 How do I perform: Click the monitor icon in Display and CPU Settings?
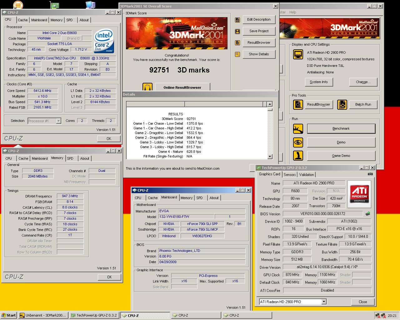298,54
